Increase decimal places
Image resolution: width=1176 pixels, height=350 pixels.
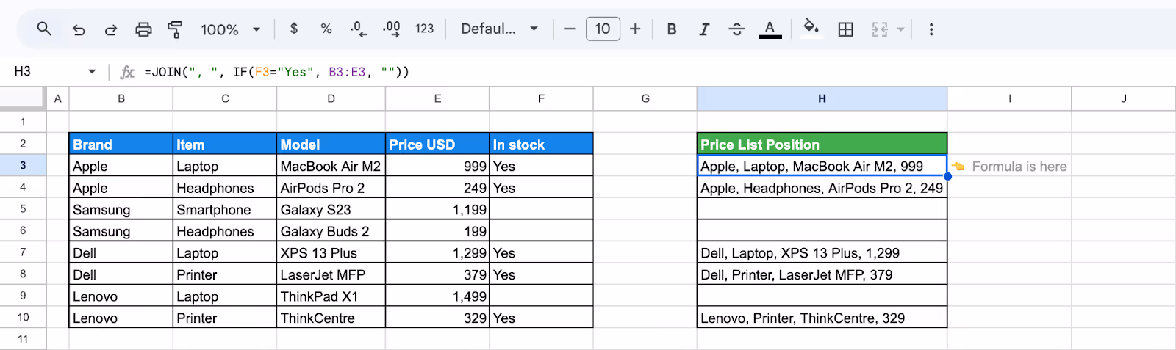[x=391, y=29]
